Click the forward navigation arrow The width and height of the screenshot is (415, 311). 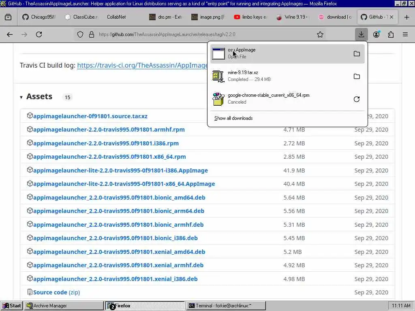[x=24, y=34]
